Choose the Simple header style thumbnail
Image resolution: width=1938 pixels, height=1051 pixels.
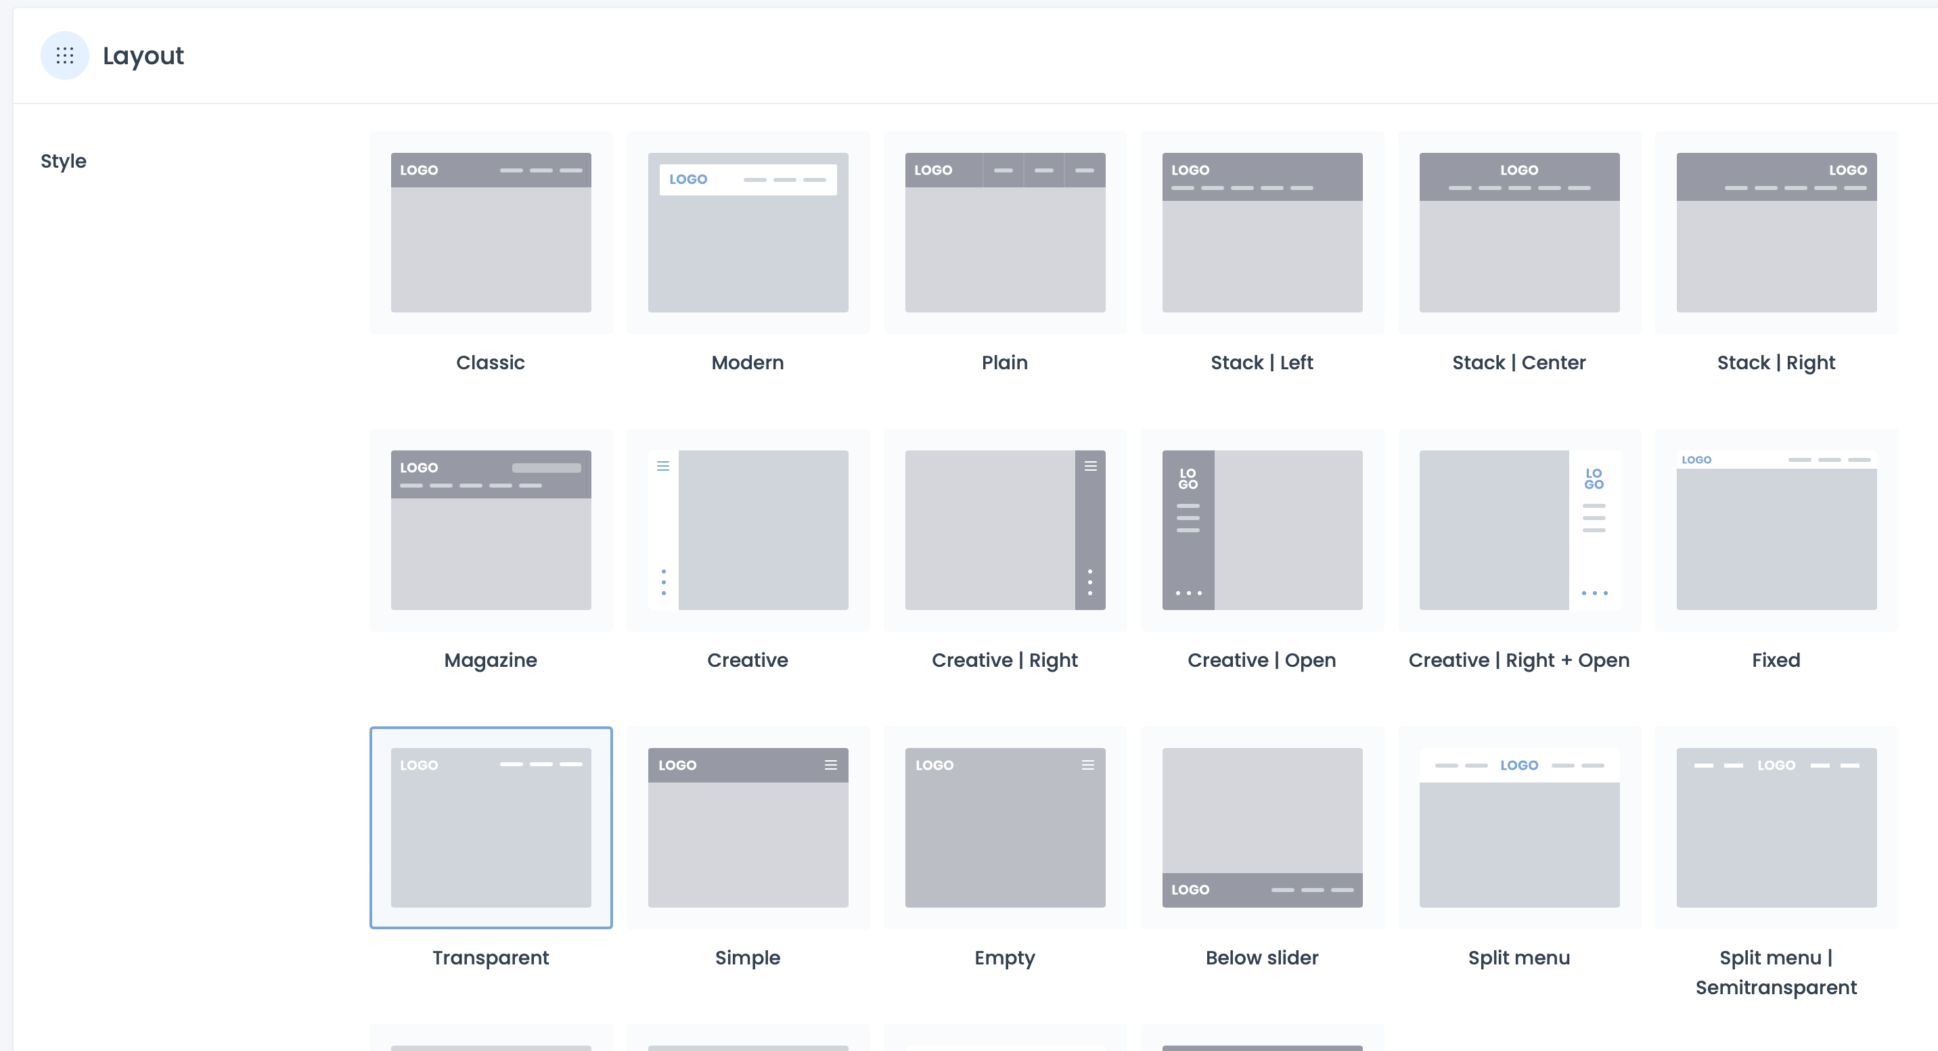pos(748,828)
